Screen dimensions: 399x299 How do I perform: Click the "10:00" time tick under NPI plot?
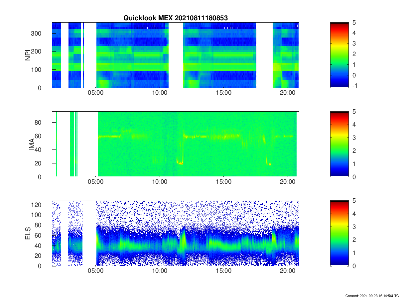tap(160, 93)
